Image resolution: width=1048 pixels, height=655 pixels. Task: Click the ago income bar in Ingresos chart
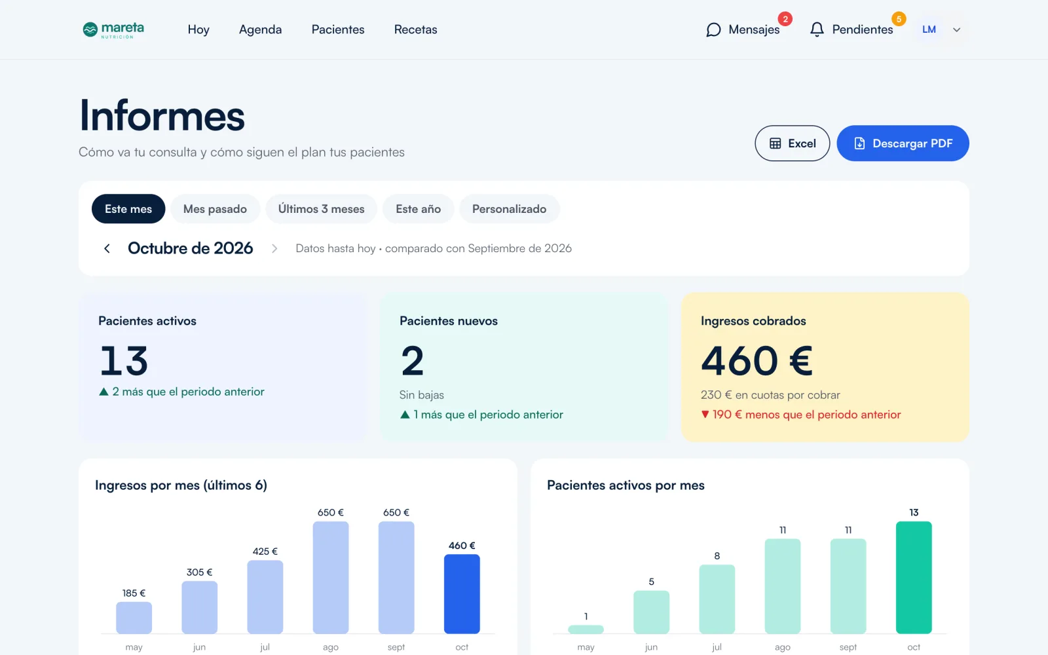pos(331,578)
